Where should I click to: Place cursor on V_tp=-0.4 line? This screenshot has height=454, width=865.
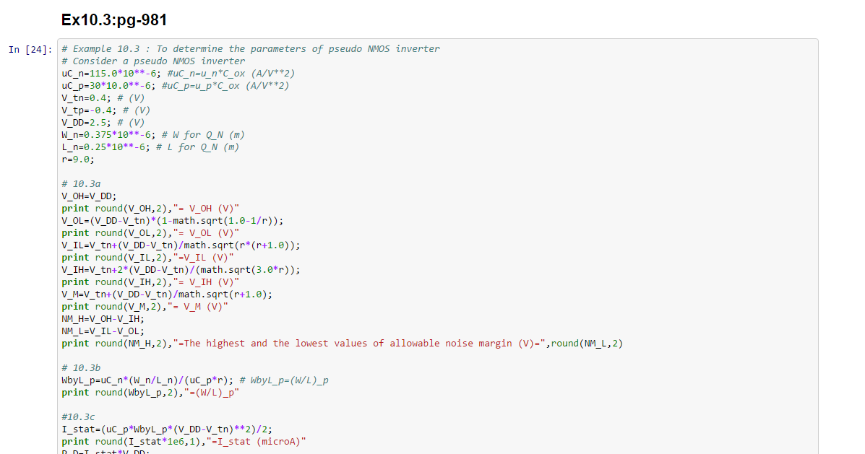pos(106,110)
